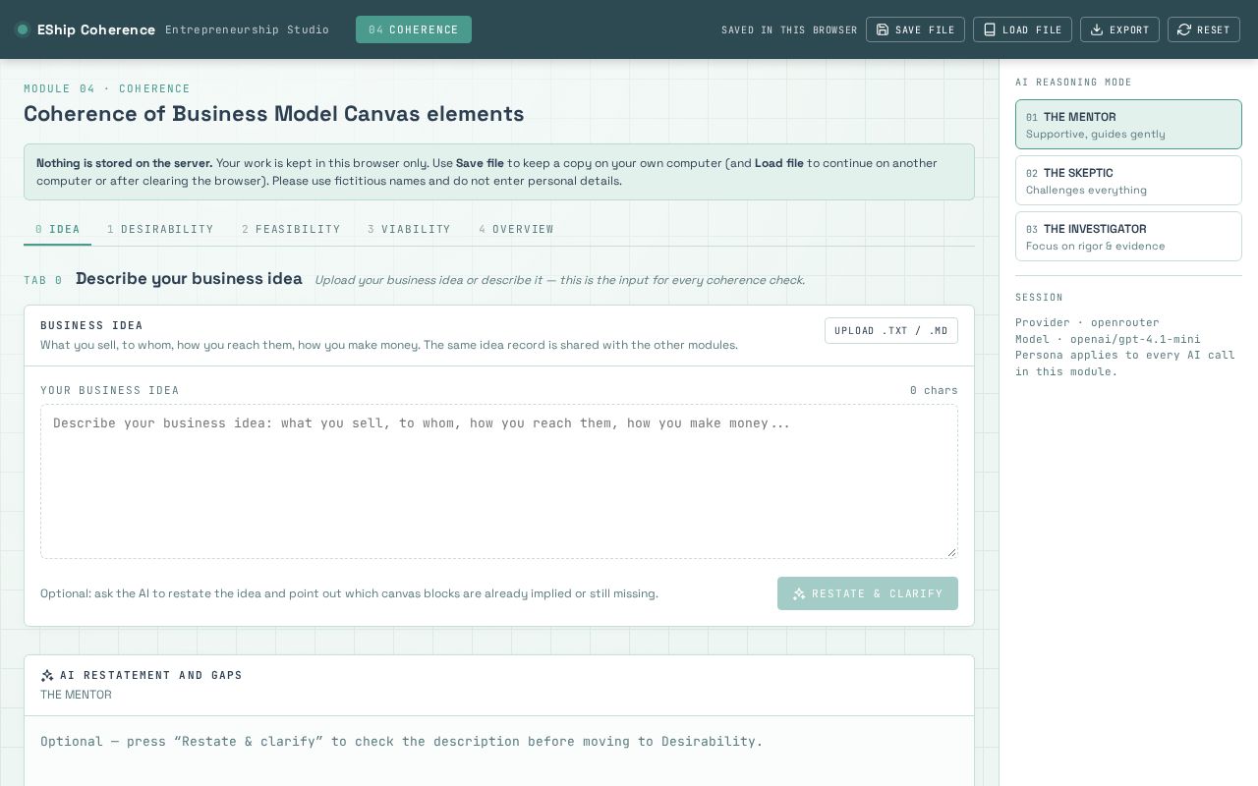
Task: Select The Mentor reasoning mode
Action: (x=1128, y=125)
